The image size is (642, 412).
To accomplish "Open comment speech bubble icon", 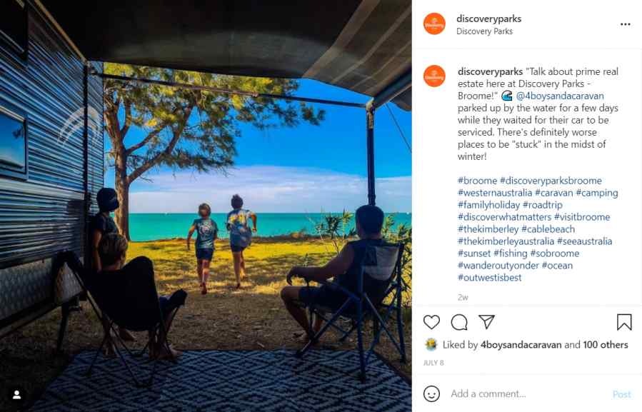I will (459, 322).
